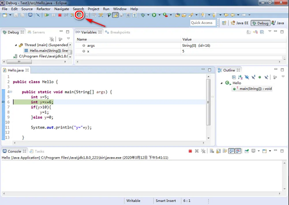Click the Quick Access search field
The width and height of the screenshot is (289, 205).
coord(203,23)
